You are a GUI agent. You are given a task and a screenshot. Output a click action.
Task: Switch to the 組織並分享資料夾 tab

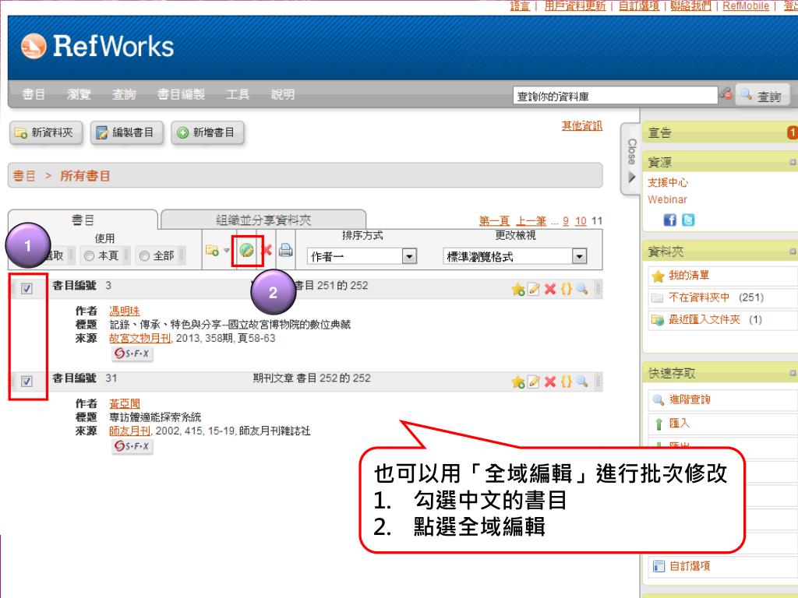coord(263,220)
